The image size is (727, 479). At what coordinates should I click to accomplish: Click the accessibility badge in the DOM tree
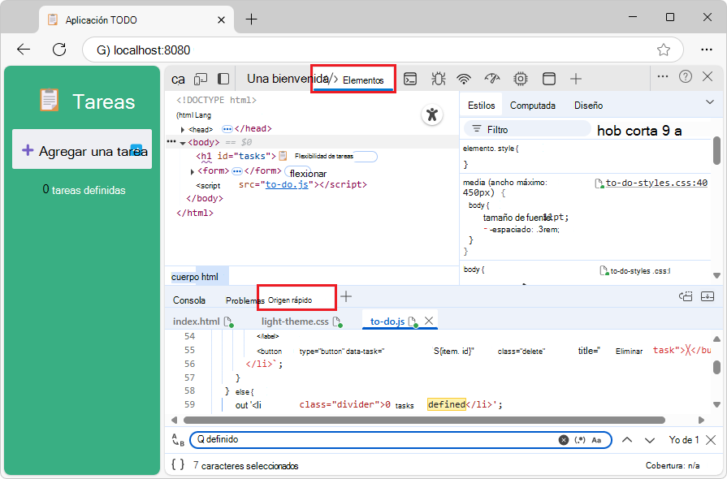[x=432, y=115]
